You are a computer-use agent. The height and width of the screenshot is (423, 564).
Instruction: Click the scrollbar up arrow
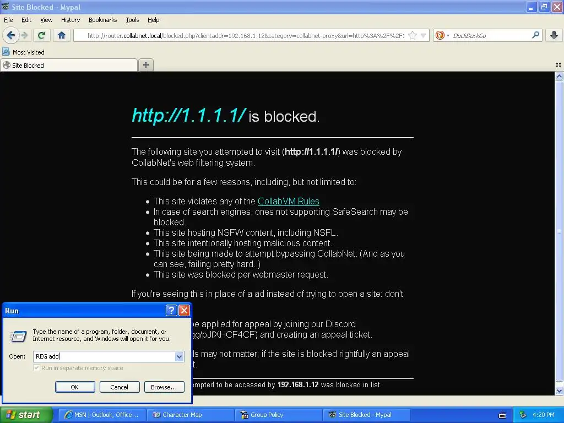point(559,76)
